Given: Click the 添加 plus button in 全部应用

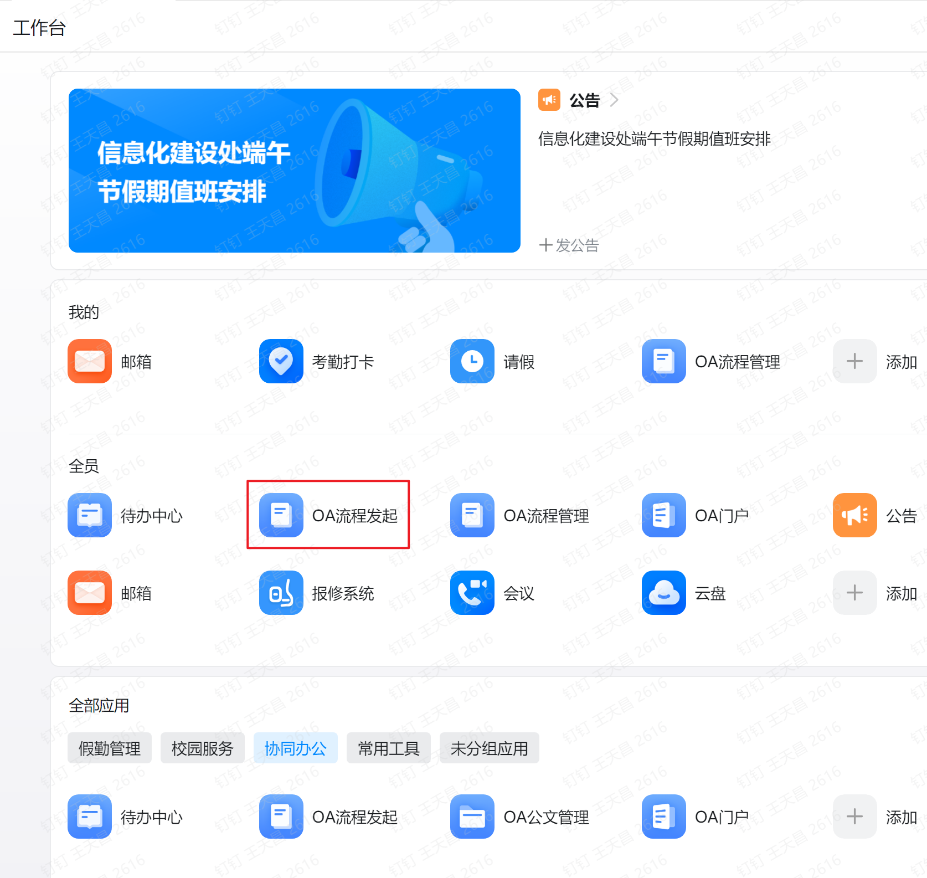Looking at the screenshot, I should pos(854,817).
